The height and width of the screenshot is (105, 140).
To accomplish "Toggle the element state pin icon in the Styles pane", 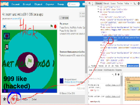I will tap(116, 74).
